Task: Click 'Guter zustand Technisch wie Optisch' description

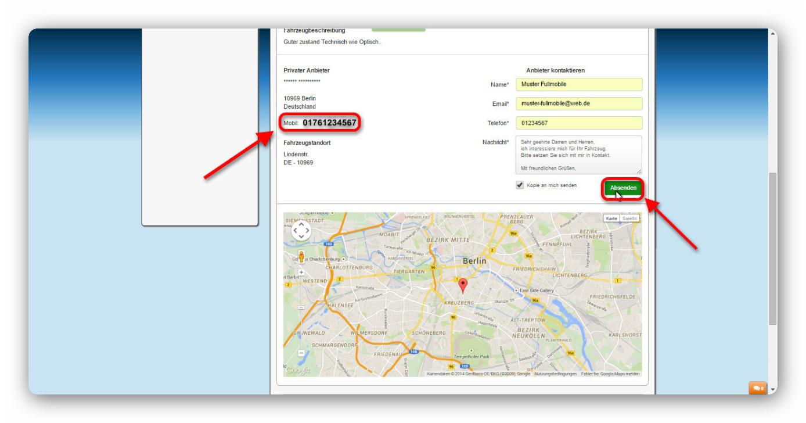Action: 332,42
